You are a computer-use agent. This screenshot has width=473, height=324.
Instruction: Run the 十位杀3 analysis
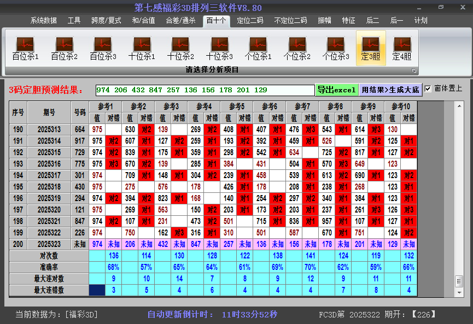tap(219, 48)
